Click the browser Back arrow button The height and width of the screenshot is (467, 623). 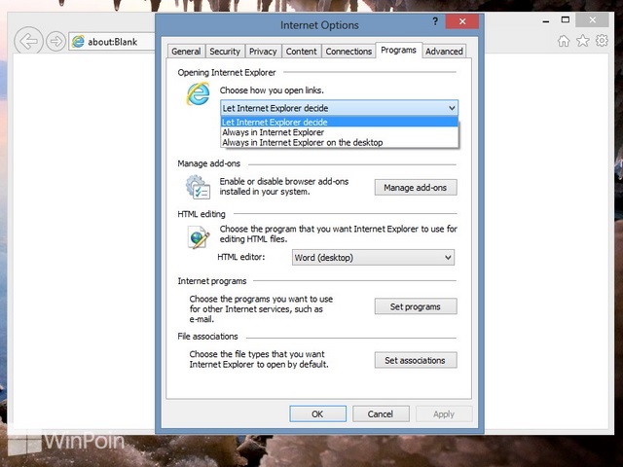[28, 41]
